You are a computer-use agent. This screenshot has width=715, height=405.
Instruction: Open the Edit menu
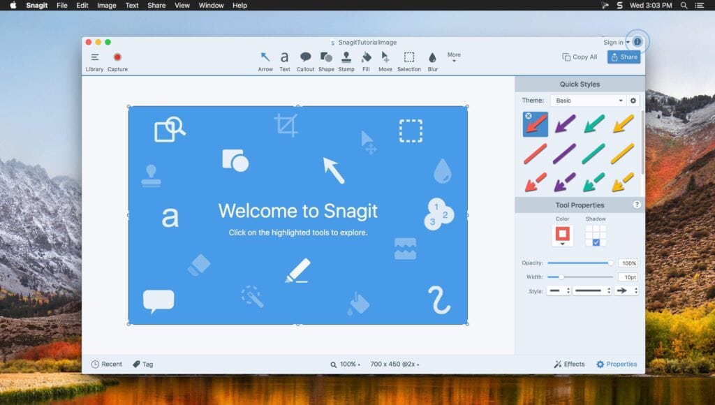click(x=82, y=6)
